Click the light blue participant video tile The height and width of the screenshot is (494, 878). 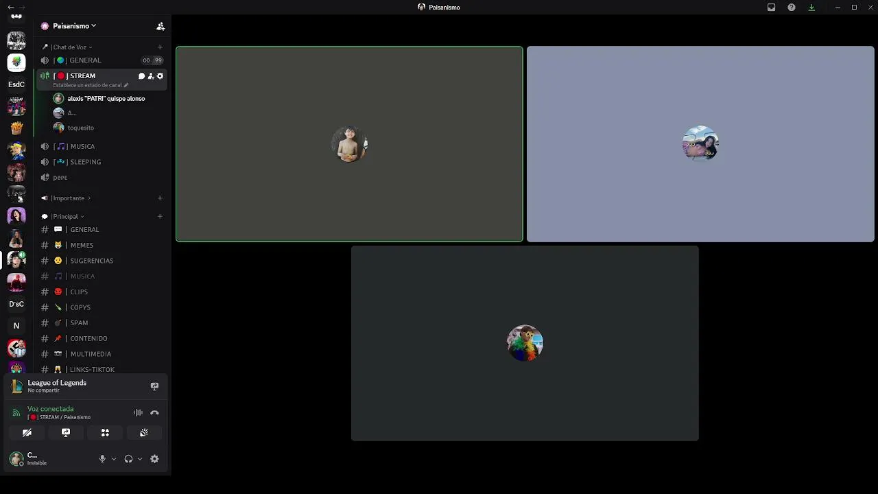[x=700, y=144]
